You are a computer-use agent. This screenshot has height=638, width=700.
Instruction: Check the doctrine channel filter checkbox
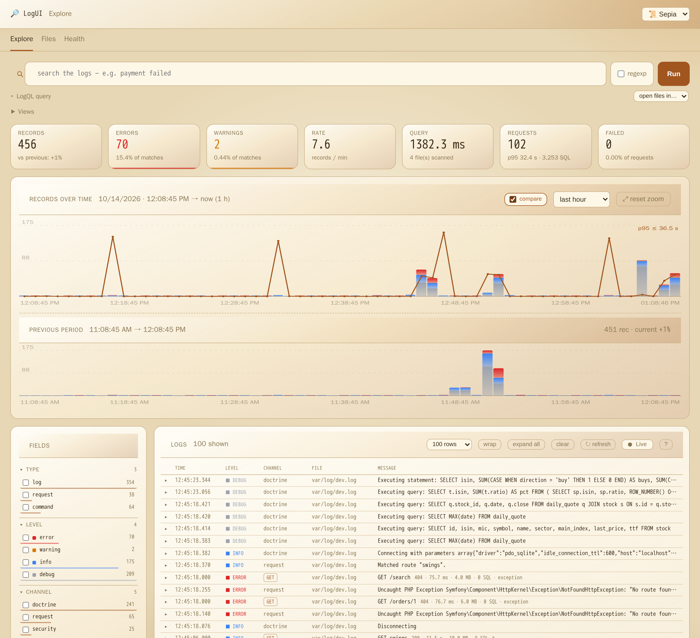(26, 605)
